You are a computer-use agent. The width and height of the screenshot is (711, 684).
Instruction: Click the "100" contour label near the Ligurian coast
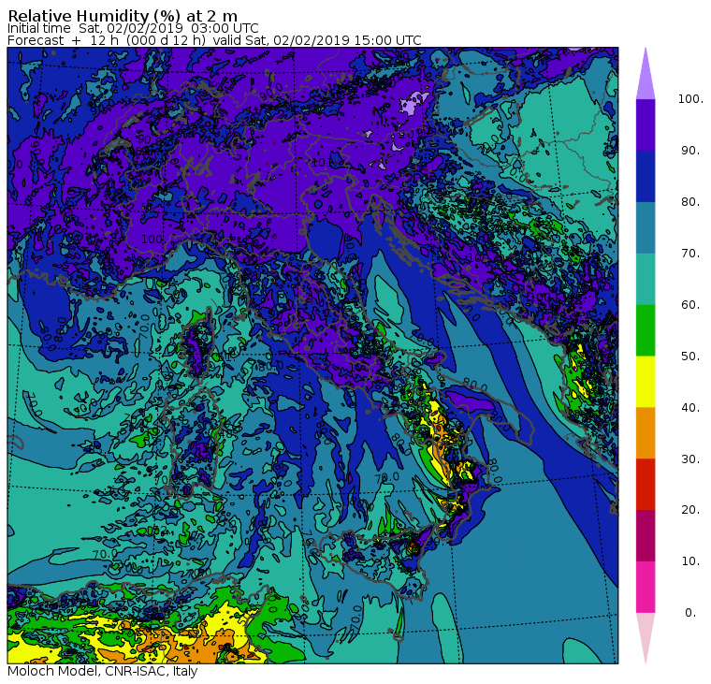point(152,239)
